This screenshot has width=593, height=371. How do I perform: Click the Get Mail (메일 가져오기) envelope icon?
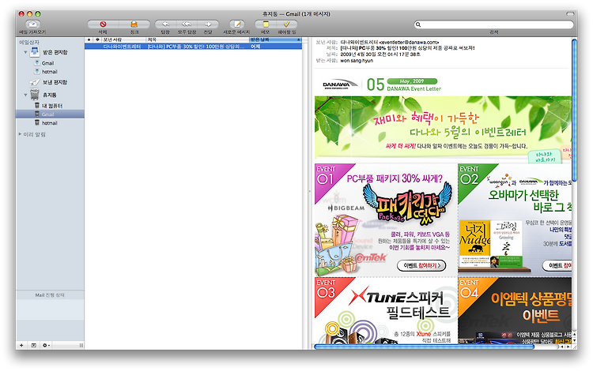33,24
